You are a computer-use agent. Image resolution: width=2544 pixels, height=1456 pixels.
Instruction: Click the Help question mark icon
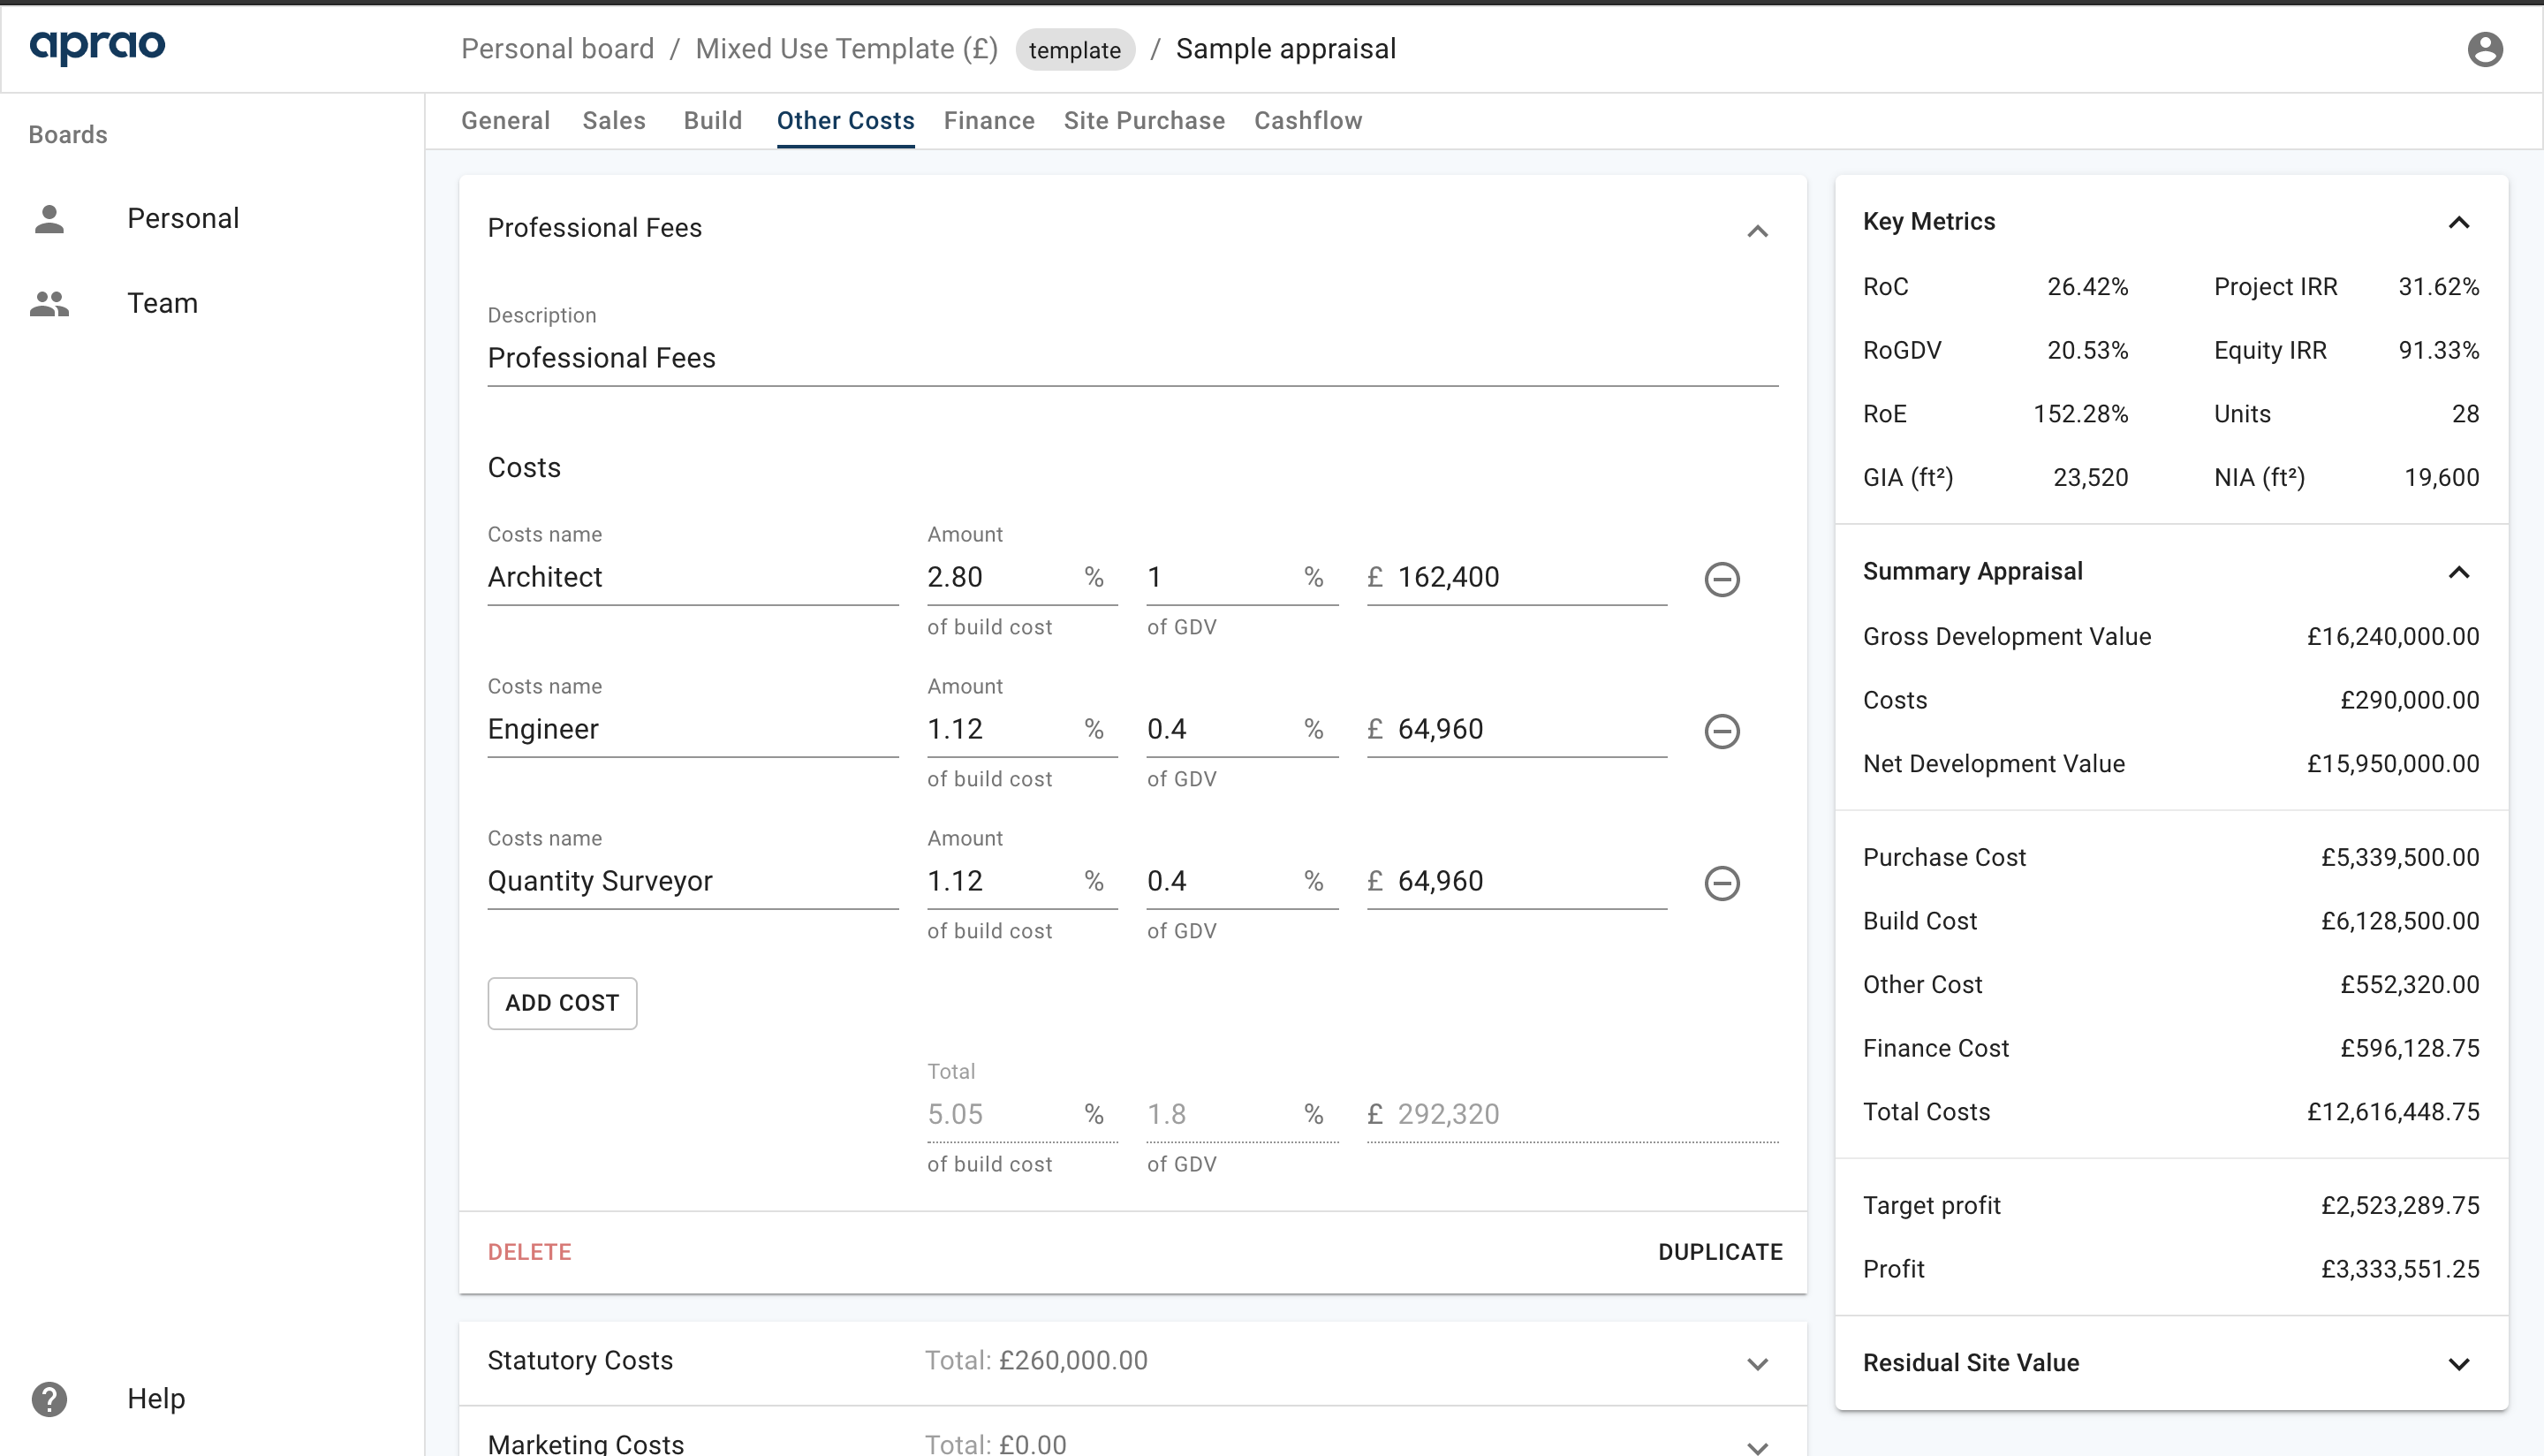49,1399
